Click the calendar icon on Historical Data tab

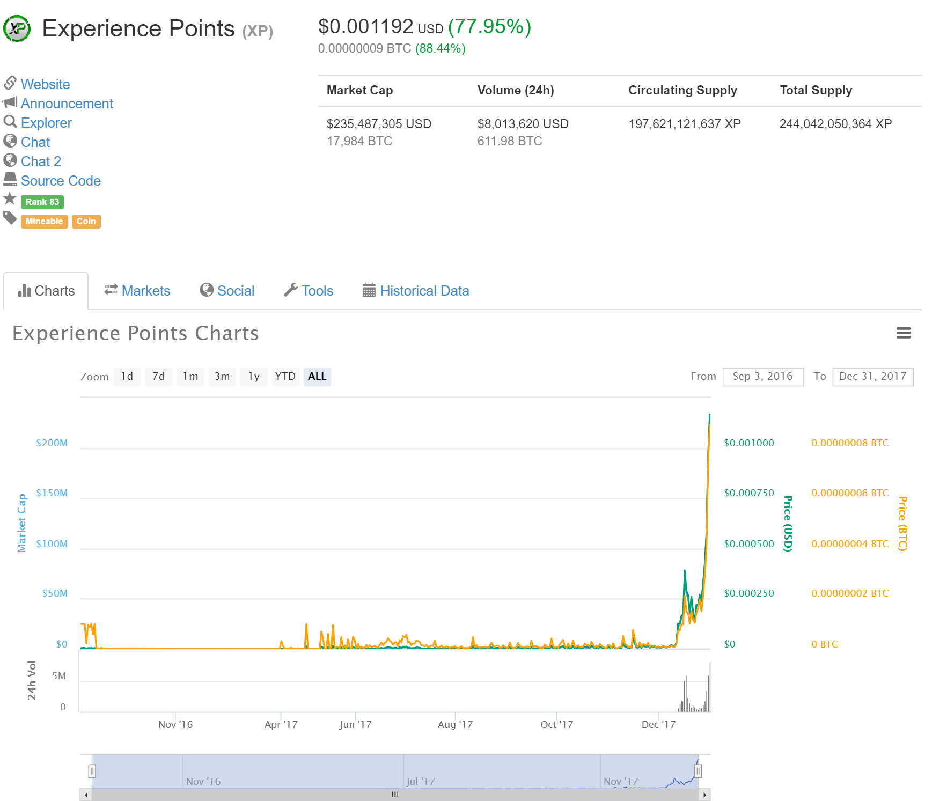pyautogui.click(x=369, y=290)
